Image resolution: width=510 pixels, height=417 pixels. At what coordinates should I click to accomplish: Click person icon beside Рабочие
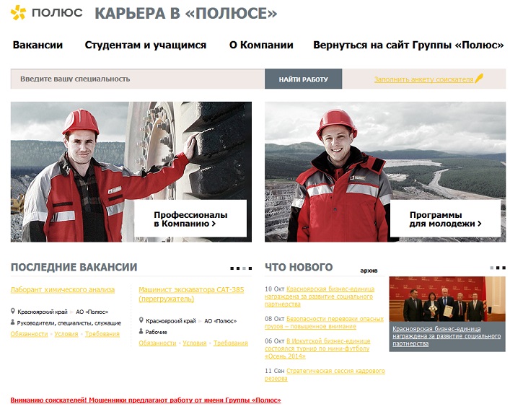(141, 331)
